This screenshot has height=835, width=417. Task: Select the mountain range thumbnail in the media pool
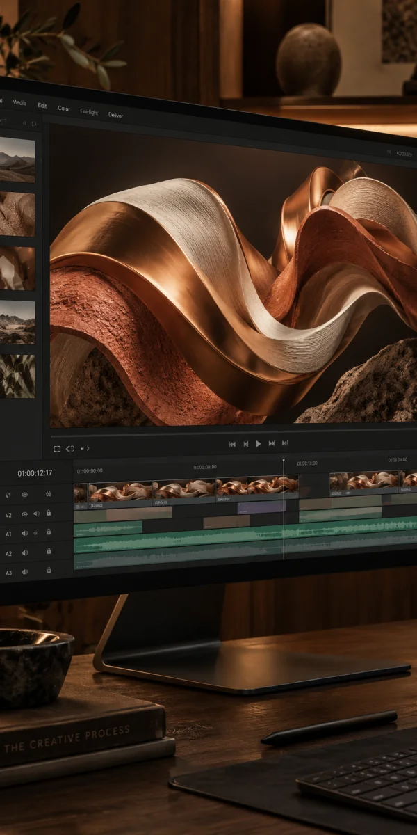pos(17,322)
